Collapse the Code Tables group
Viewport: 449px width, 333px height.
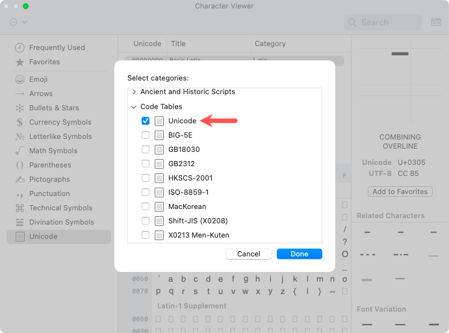tap(134, 106)
